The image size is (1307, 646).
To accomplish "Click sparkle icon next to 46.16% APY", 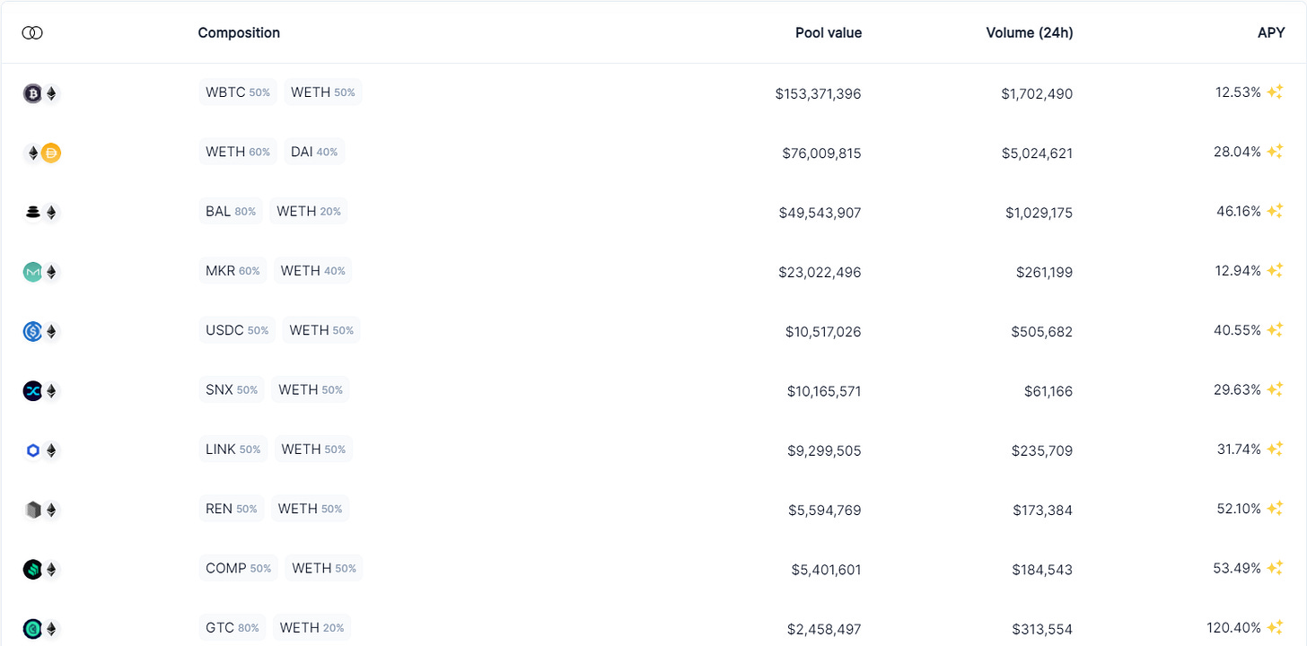I will pos(1275,212).
